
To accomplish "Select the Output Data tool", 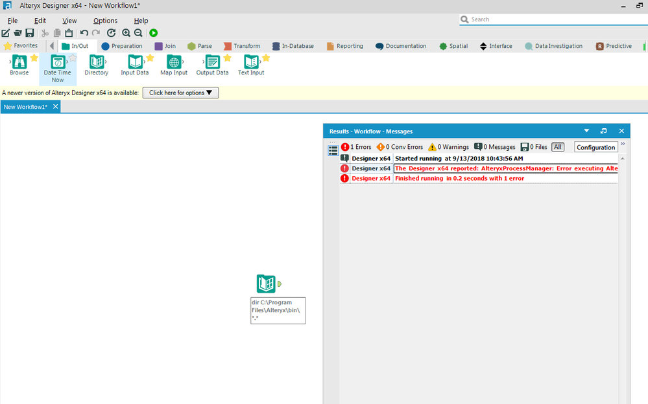I will [212, 65].
